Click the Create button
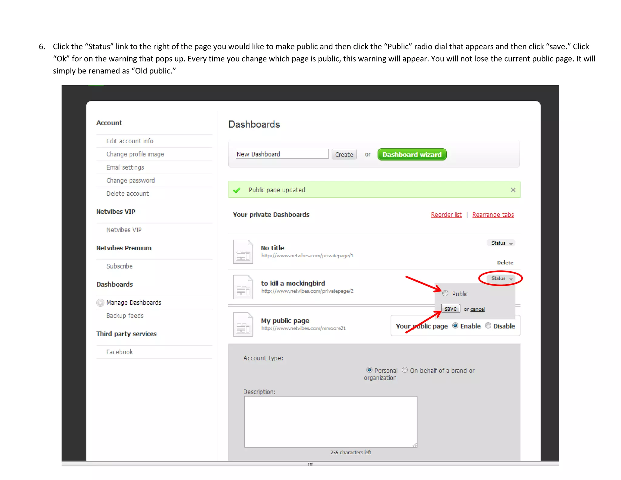621x480 pixels. click(x=344, y=154)
